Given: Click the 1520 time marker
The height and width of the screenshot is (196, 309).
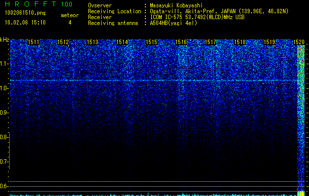Looking at the screenshot, I should [299, 42].
